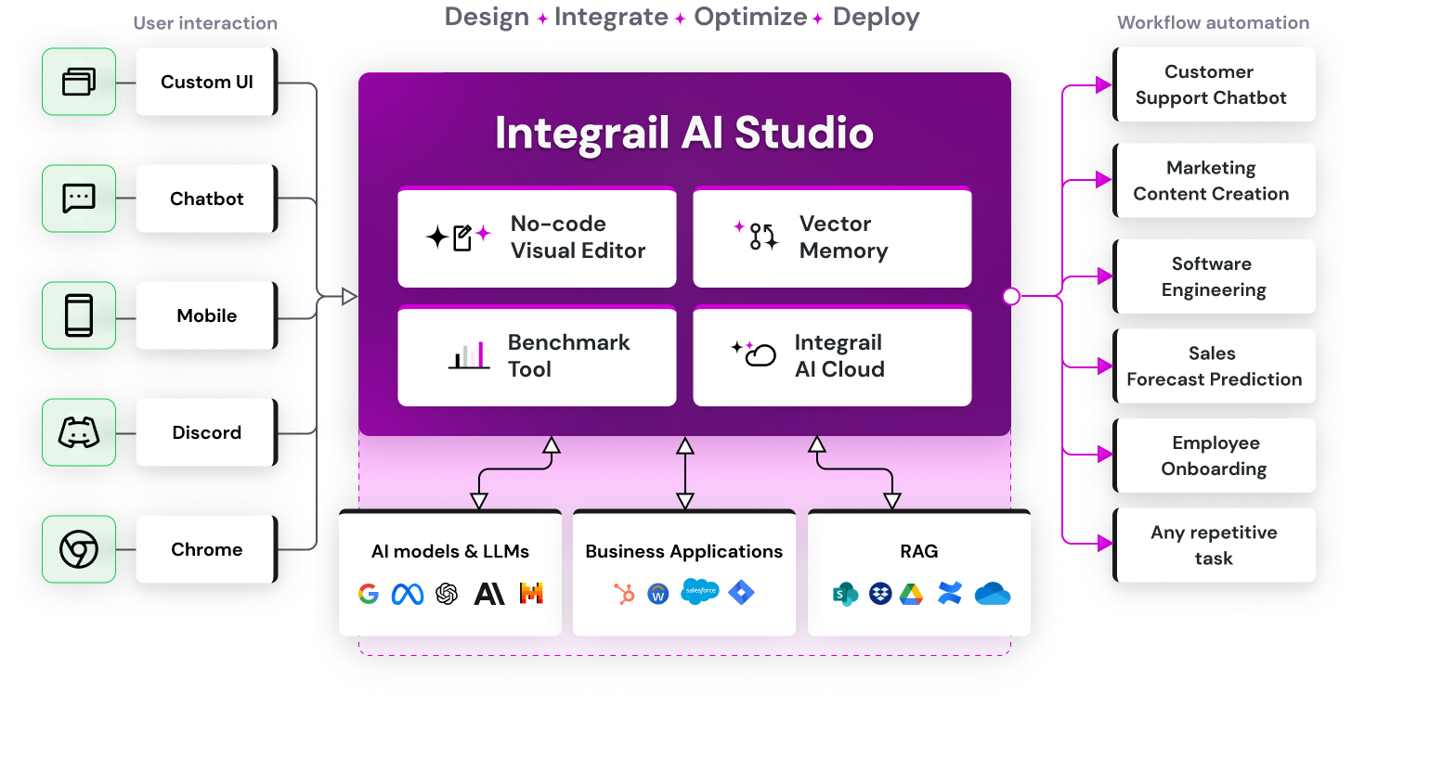
Task: Click the Employee Onboarding box
Action: tap(1215, 456)
